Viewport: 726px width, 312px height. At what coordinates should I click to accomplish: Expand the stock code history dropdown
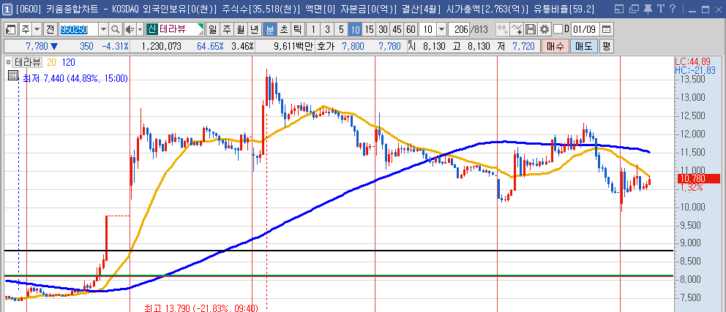pos(103,29)
